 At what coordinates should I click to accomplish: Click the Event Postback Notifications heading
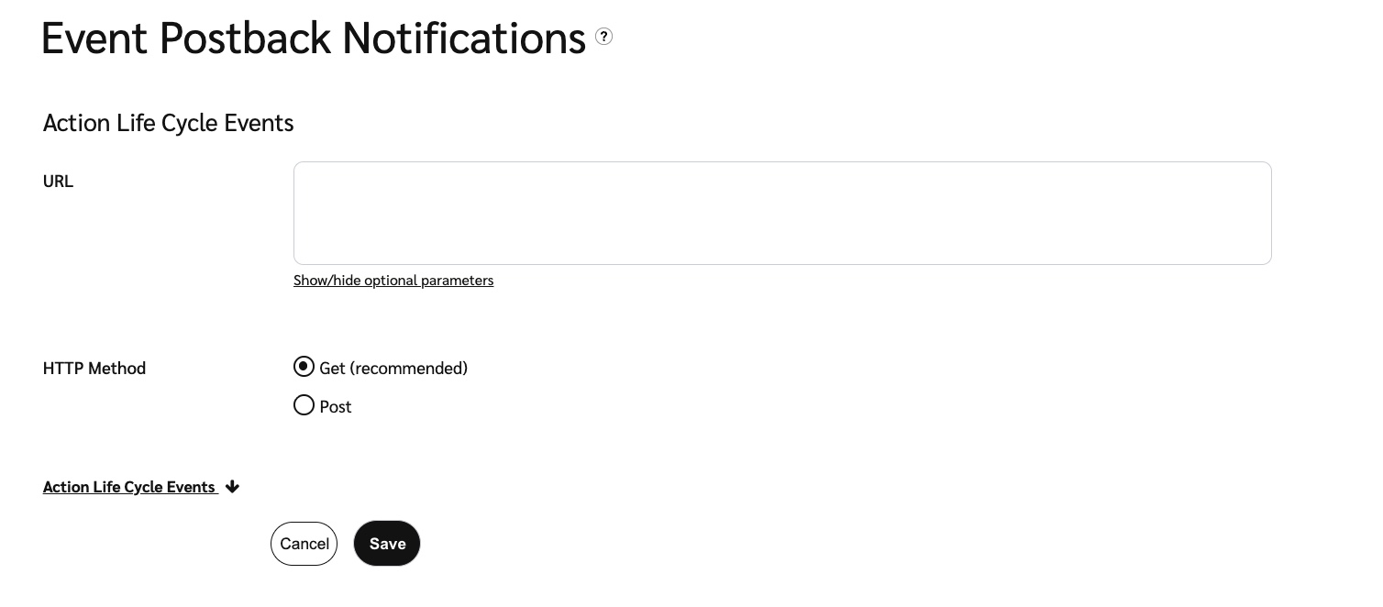[x=314, y=39]
